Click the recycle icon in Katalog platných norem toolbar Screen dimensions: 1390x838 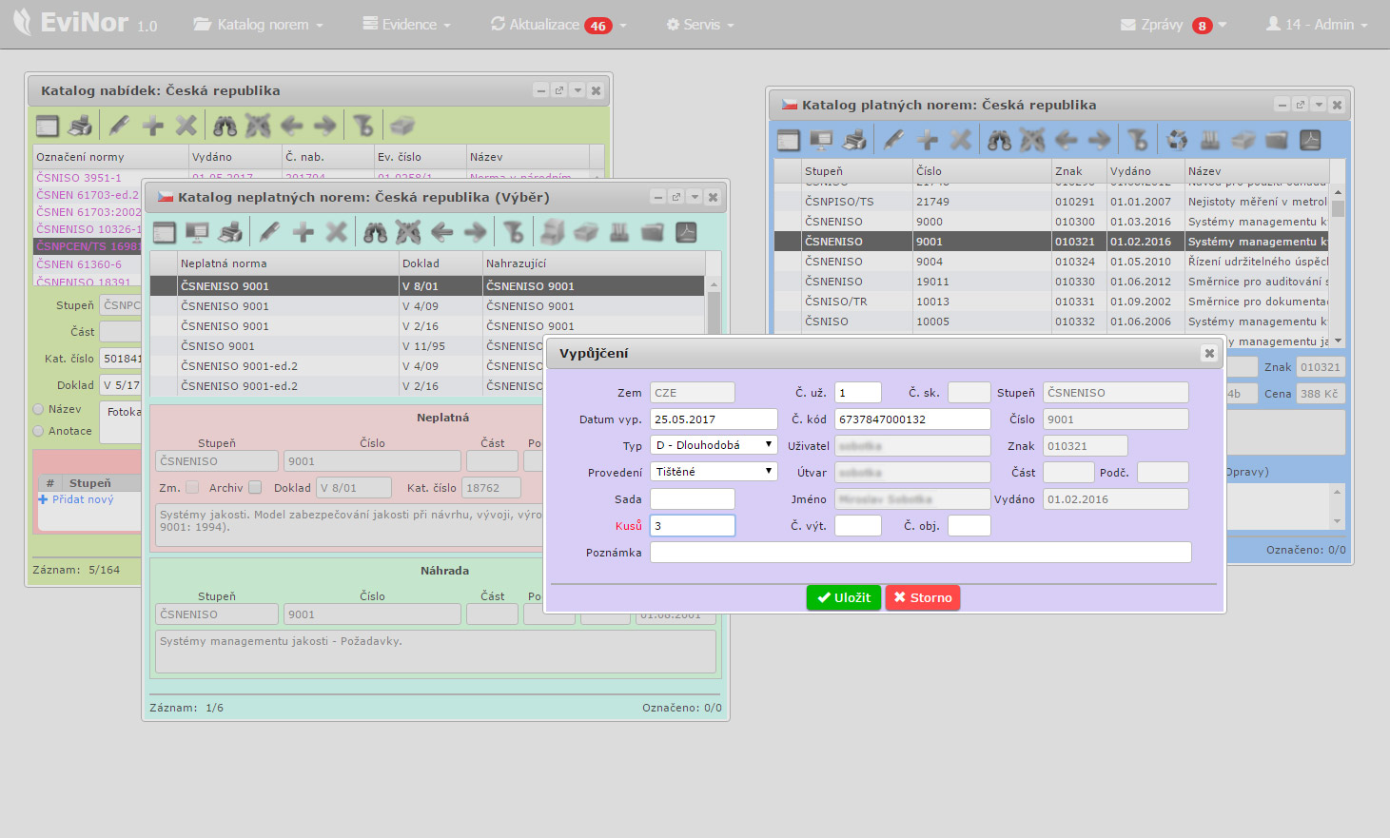1177,141
